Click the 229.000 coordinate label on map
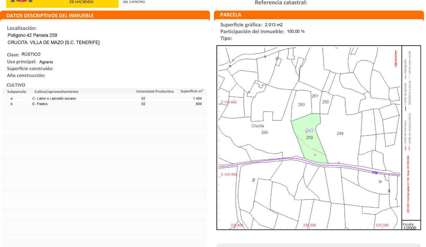This screenshot has width=426, height=247. click(382, 225)
